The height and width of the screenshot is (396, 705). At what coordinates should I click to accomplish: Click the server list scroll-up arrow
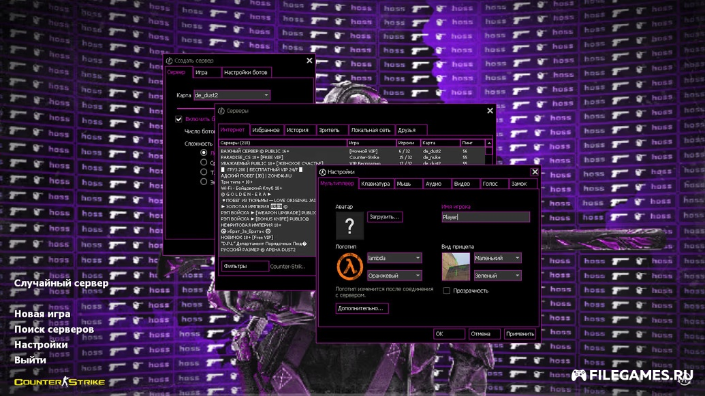pos(489,143)
